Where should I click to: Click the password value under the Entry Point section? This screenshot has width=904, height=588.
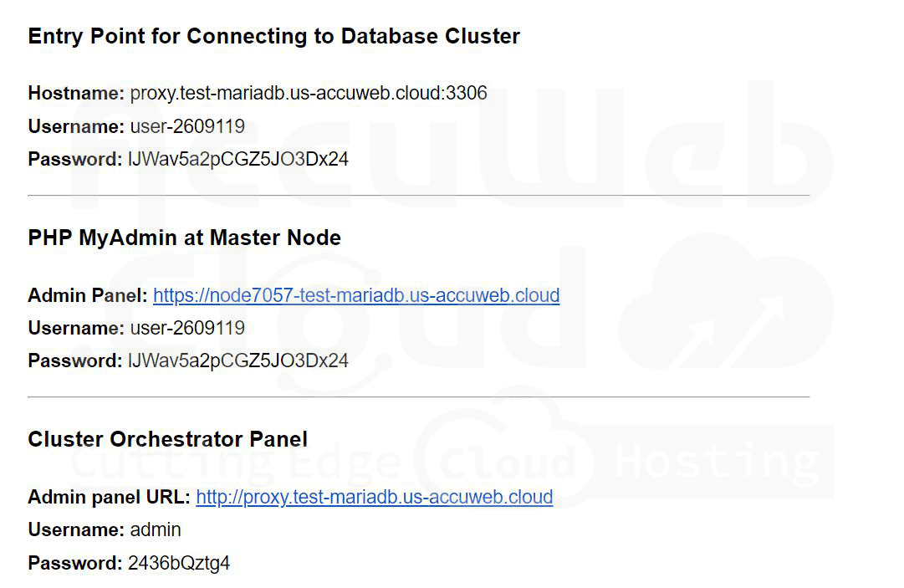[237, 159]
